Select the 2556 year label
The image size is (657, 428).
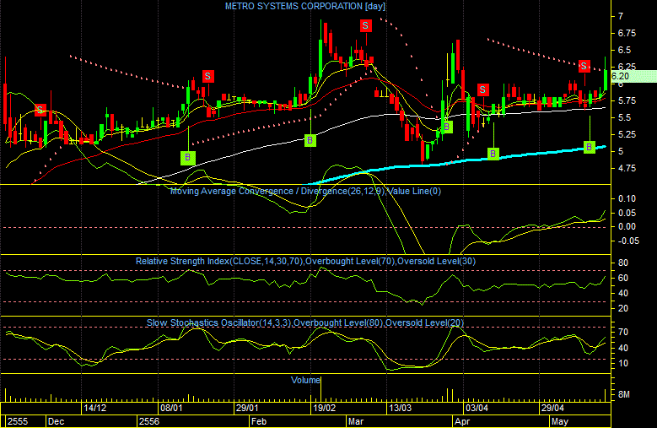(149, 421)
